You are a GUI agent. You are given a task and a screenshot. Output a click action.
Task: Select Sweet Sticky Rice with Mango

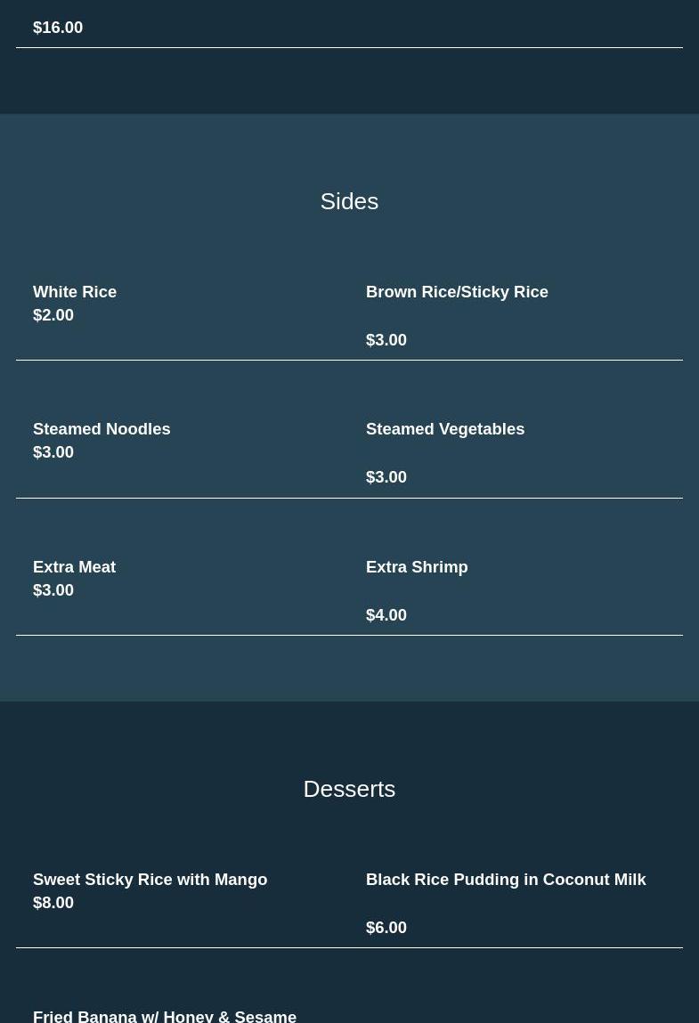coord(150,879)
